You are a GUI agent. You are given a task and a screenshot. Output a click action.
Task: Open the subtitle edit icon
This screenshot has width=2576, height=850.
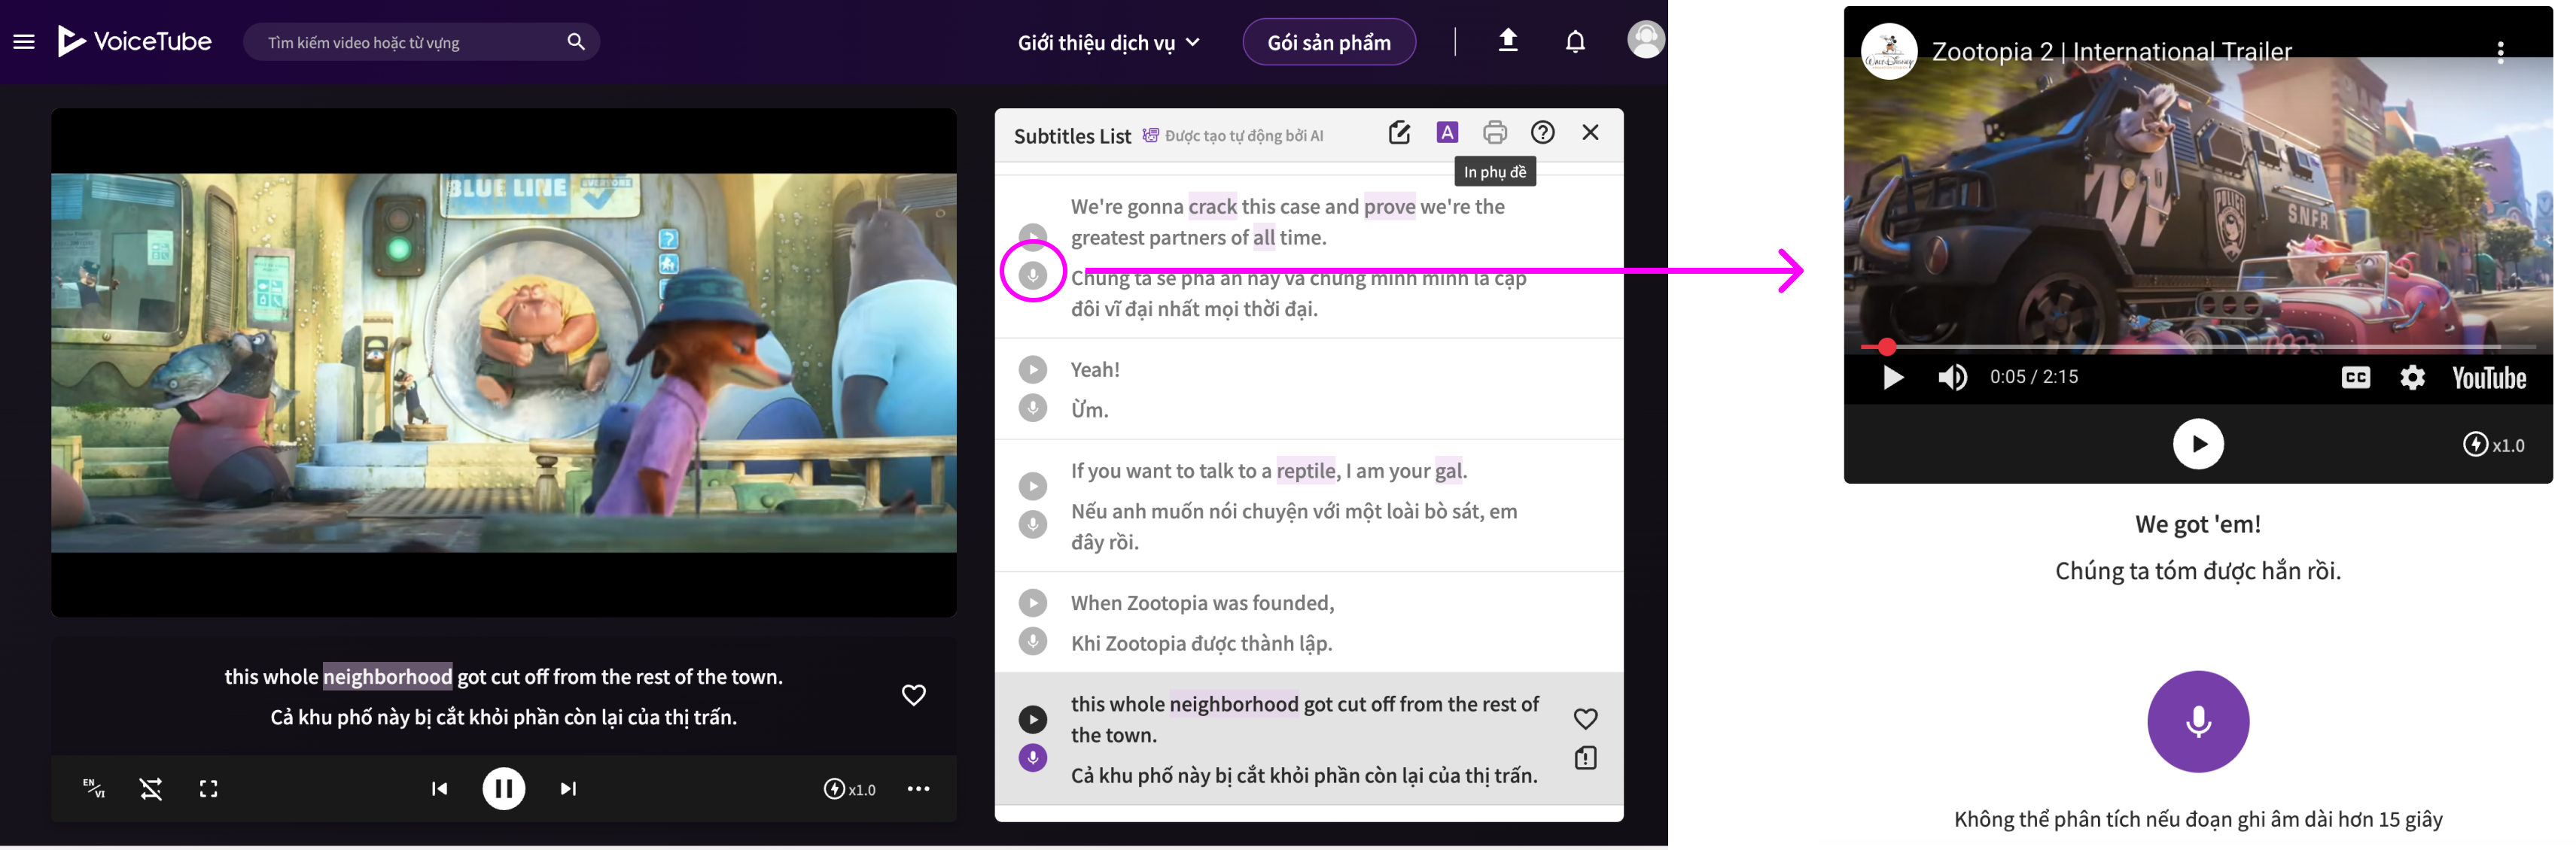(1399, 133)
